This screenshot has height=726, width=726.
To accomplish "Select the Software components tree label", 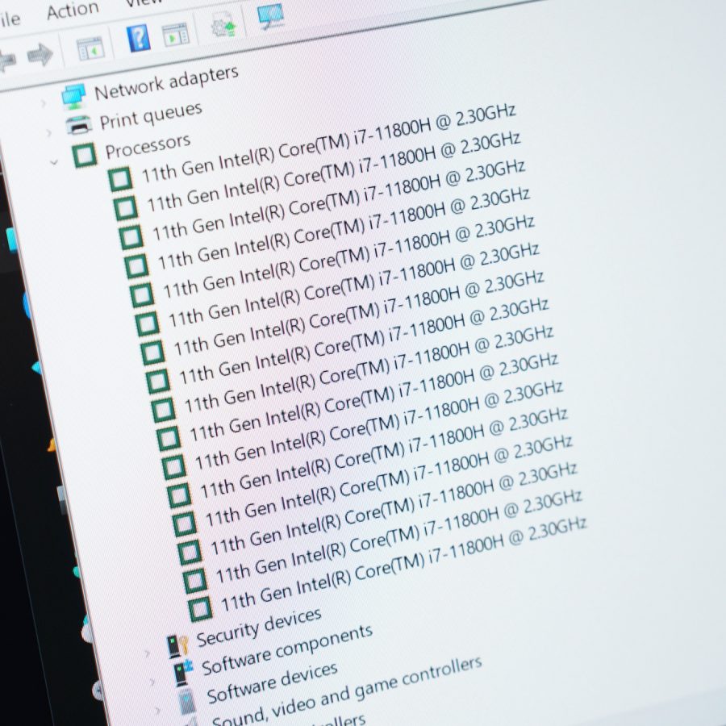I will click(x=287, y=650).
